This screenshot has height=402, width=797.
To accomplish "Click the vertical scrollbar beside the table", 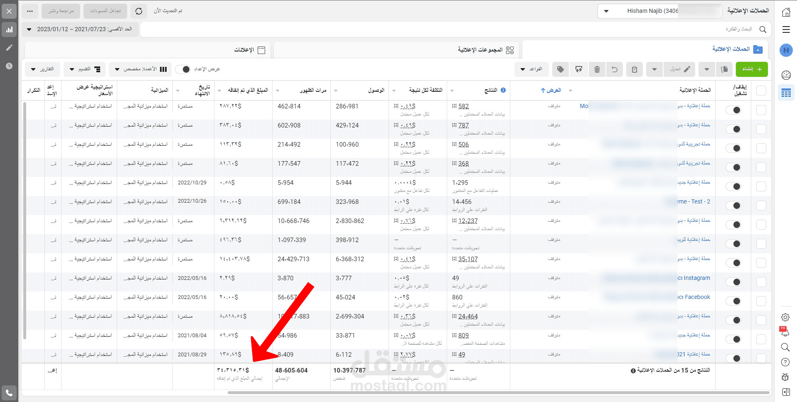I will pyautogui.click(x=25, y=220).
